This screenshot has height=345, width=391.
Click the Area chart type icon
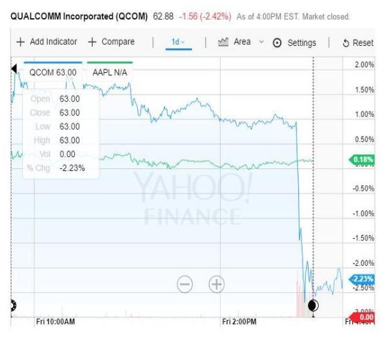tap(222, 42)
